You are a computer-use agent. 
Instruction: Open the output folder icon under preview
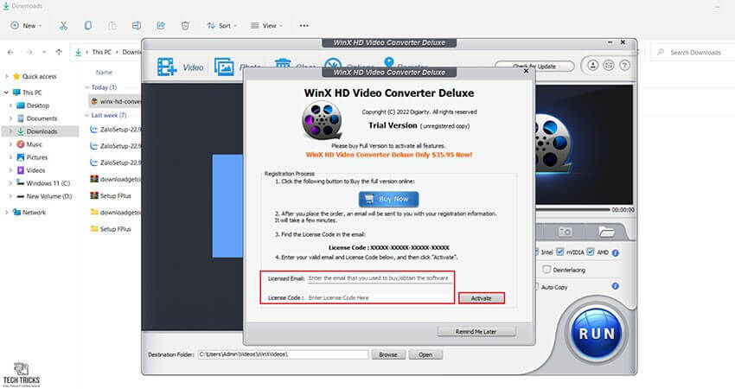(606, 232)
